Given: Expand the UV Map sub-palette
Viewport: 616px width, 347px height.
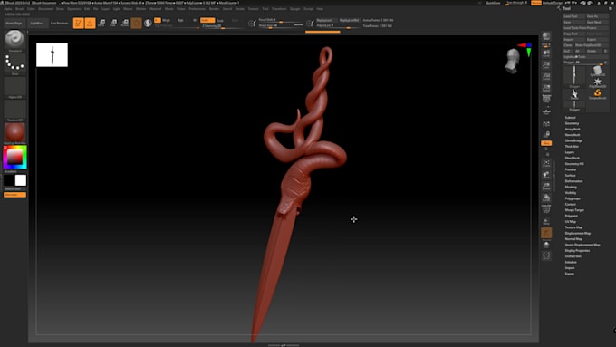Looking at the screenshot, I should point(571,222).
